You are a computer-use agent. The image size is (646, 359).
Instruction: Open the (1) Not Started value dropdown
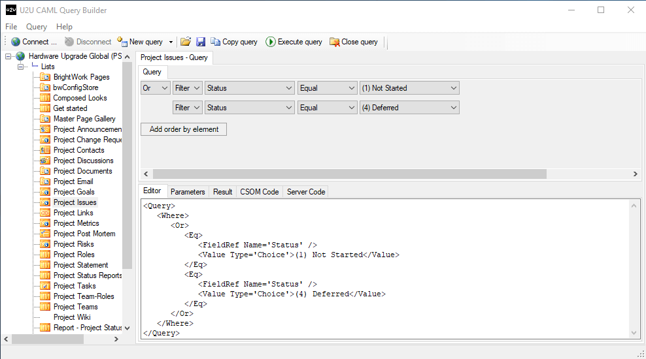coord(409,88)
